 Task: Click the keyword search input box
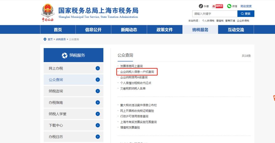214,14
